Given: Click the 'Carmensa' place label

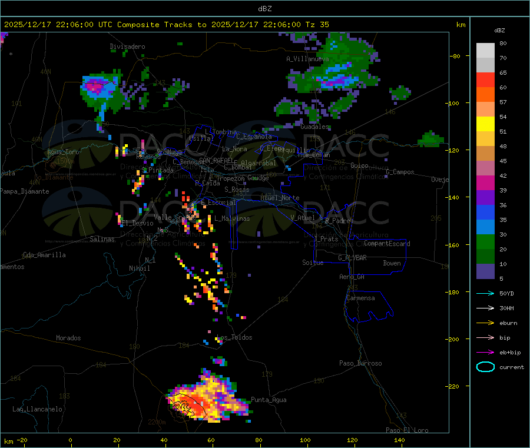Looking at the screenshot, I should tap(360, 298).
